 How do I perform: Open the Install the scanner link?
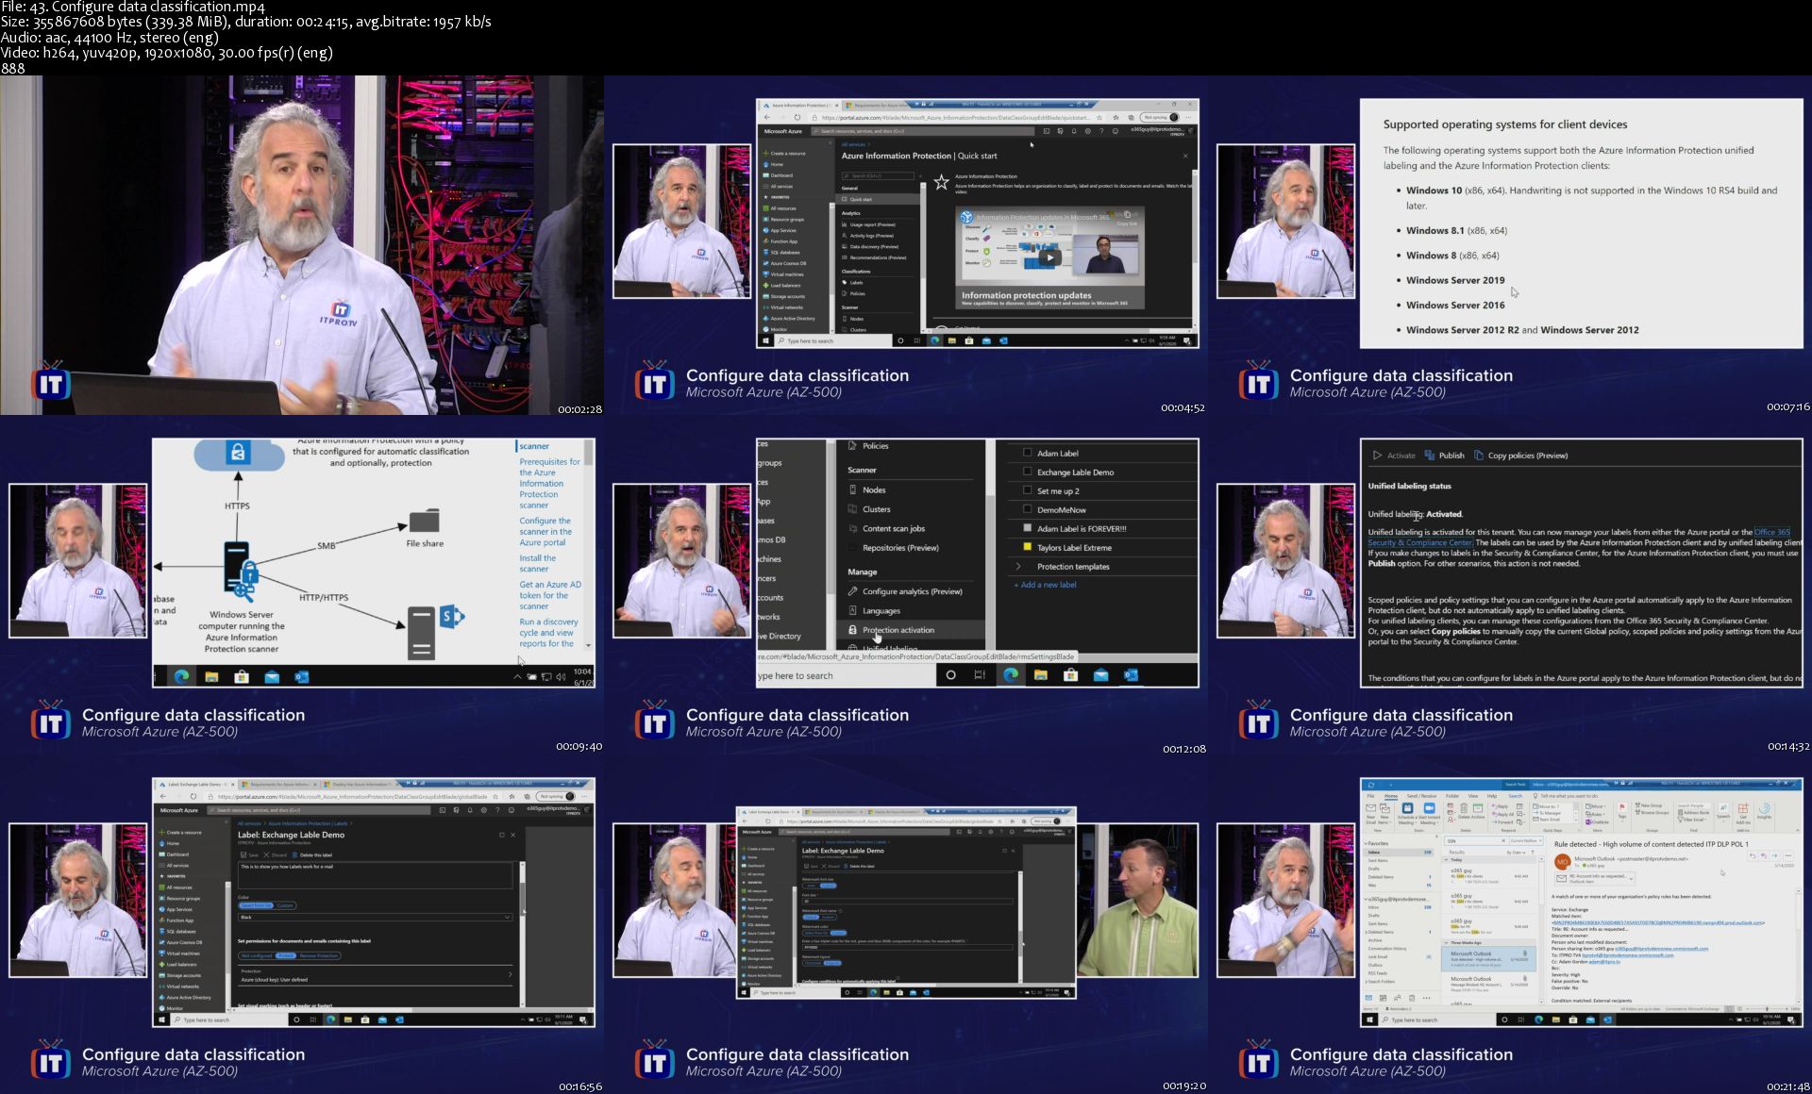point(537,563)
